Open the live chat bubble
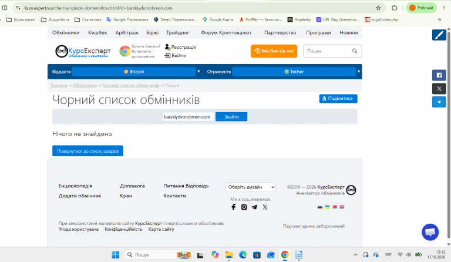This screenshot has height=262, width=451. click(x=430, y=232)
